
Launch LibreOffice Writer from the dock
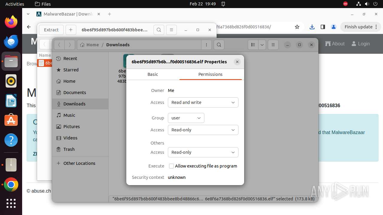click(x=11, y=101)
